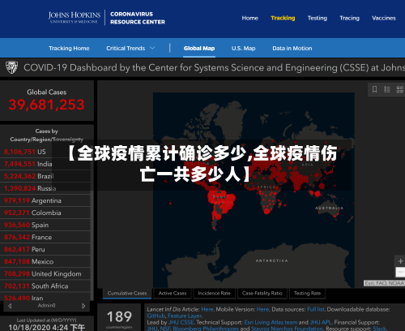Click the Global Cases total 39,681,253

click(46, 105)
